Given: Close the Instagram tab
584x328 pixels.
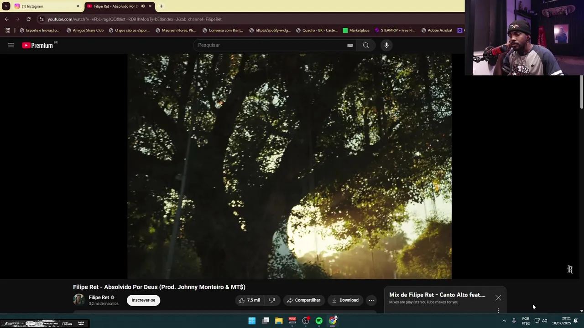Looking at the screenshot, I should point(78,6).
